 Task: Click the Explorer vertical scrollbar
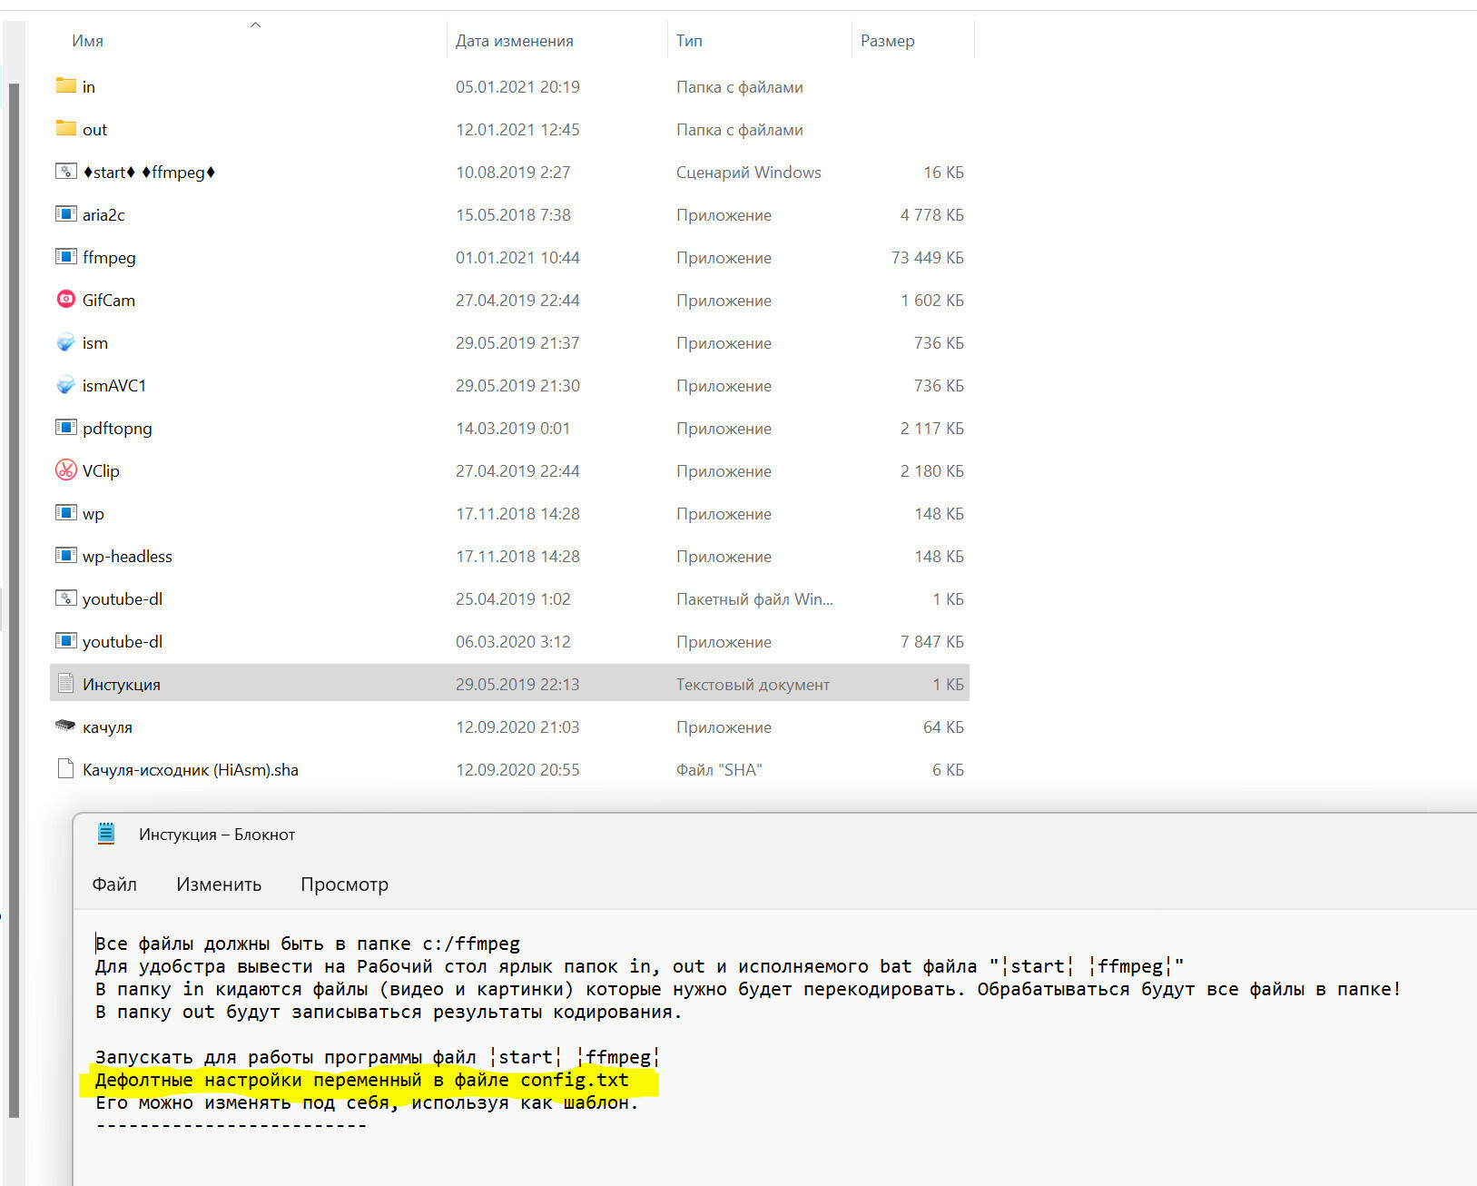point(14,599)
